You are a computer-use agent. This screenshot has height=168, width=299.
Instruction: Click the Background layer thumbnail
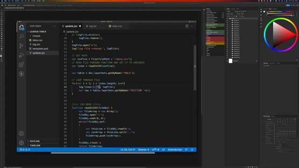tap(230, 61)
